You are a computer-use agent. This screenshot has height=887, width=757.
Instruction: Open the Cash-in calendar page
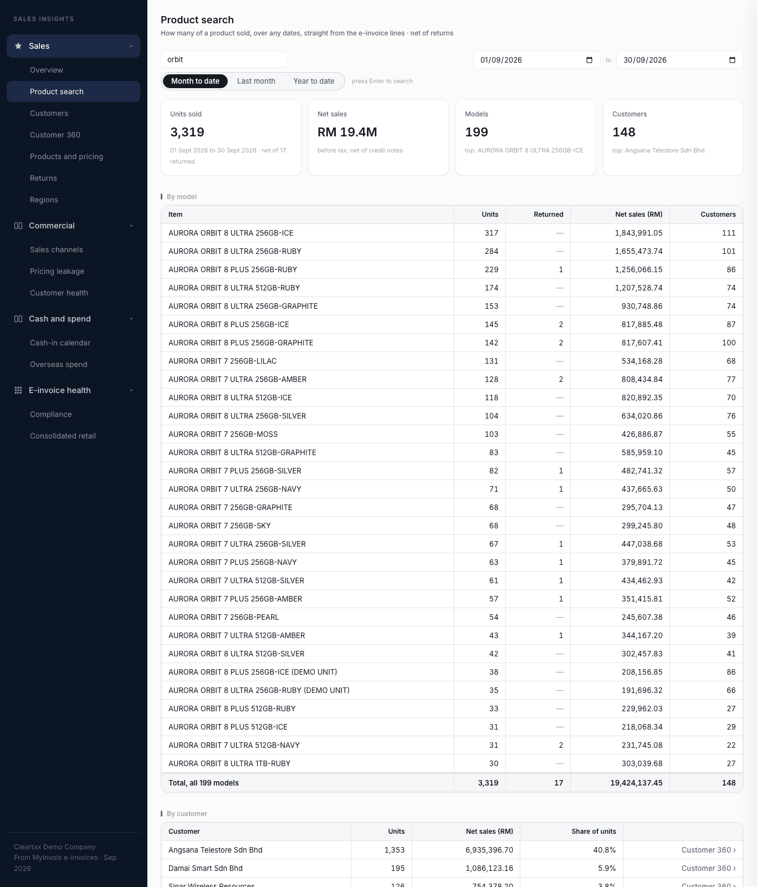(73, 343)
